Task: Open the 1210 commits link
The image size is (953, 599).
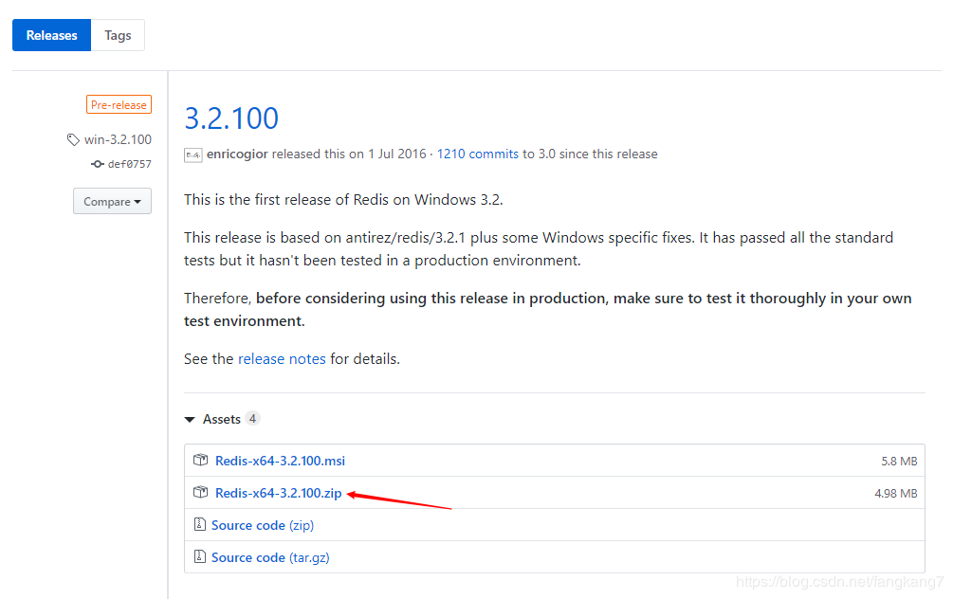Action: pos(478,154)
